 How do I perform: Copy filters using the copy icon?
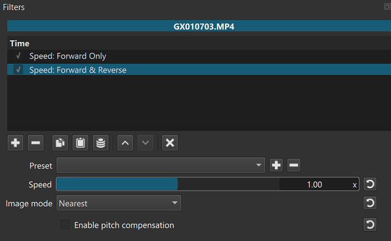60,143
